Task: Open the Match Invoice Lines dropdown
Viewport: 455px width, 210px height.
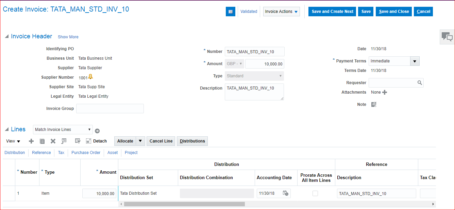Action: click(x=63, y=130)
